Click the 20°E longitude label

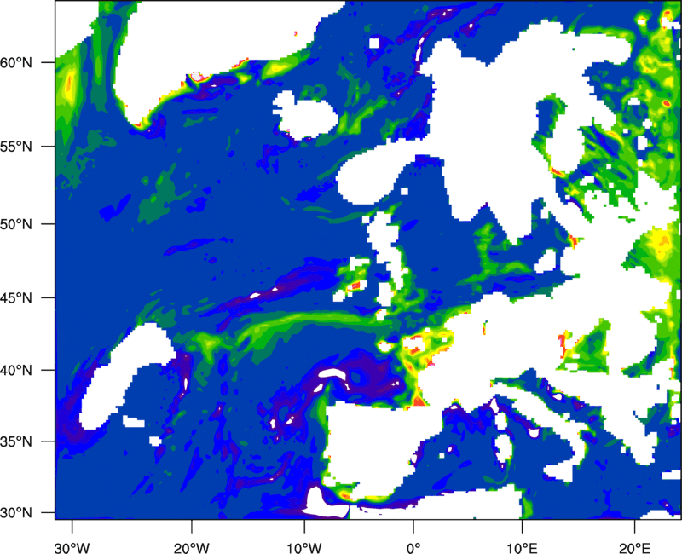tap(634, 548)
